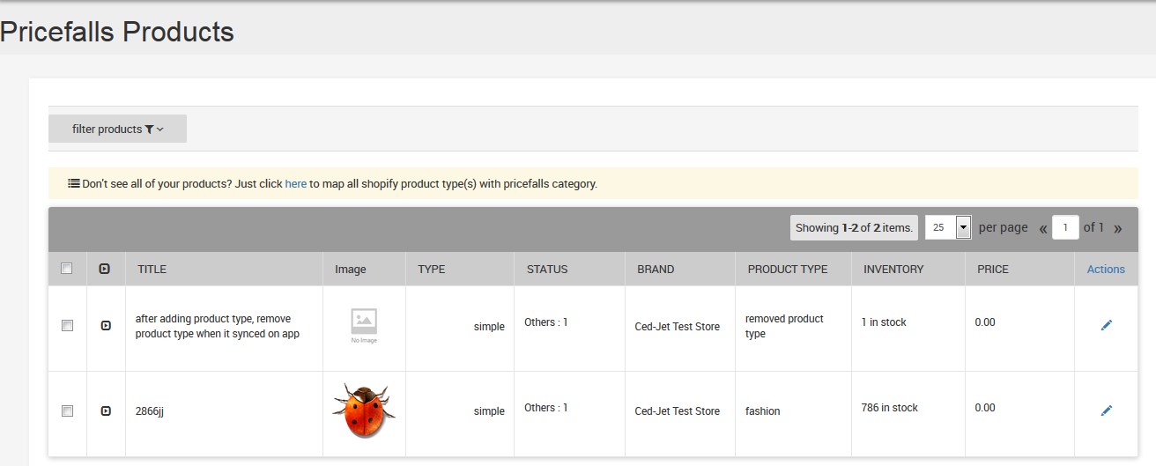
Task: Click the expand-all arrow icon in table header
Action: (105, 269)
